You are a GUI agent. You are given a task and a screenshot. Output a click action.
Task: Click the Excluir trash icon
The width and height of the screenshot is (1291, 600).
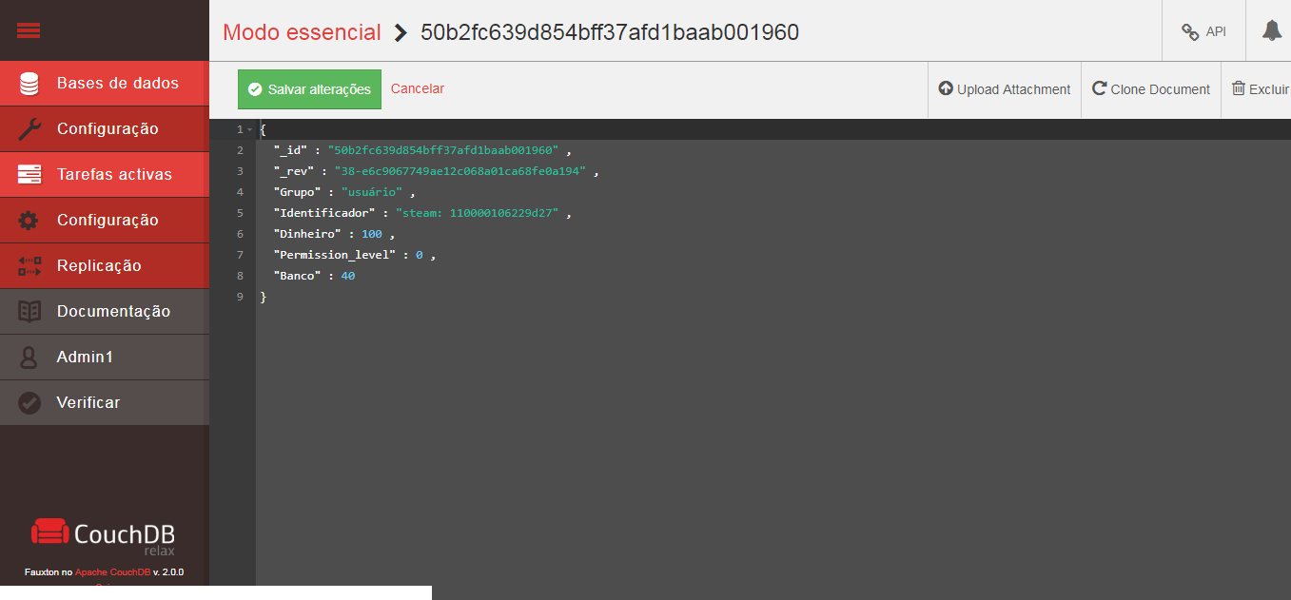(1239, 87)
